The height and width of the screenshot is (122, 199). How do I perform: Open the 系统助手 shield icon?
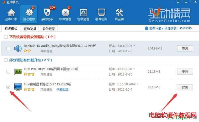[47, 12]
